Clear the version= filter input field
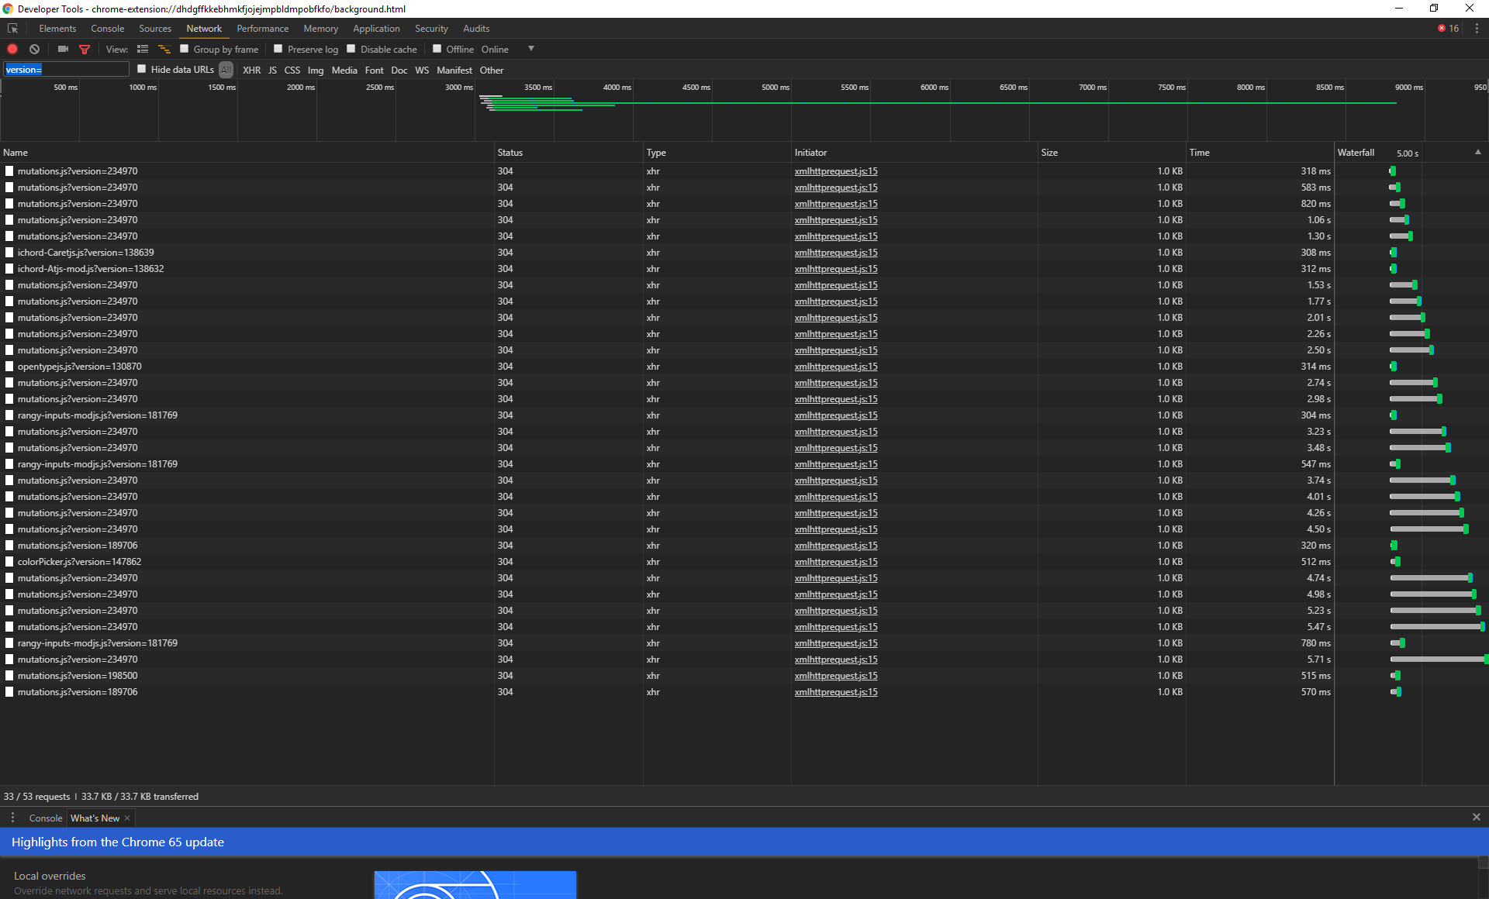This screenshot has height=899, width=1489. coord(66,69)
